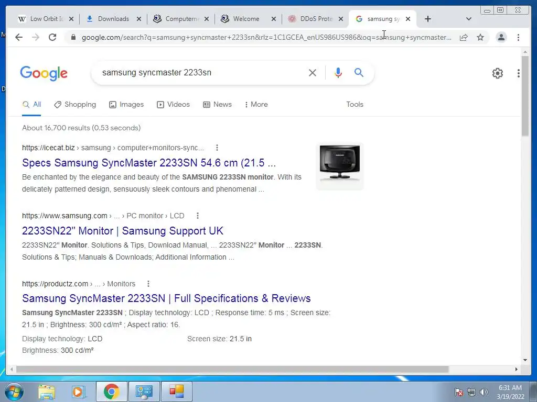537x402 pixels.
Task: Open the Control Panel taskbar icon
Action: (x=144, y=392)
